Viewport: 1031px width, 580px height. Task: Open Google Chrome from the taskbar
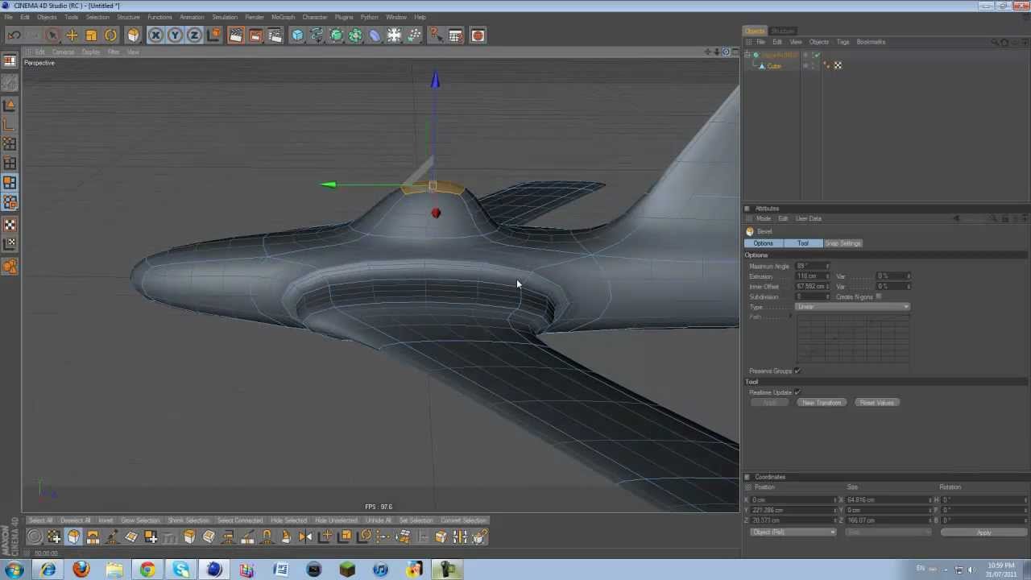click(147, 570)
